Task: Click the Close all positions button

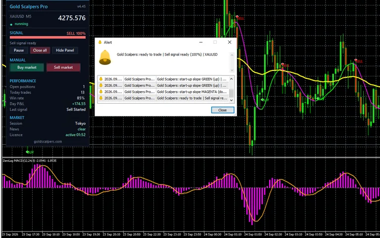Action: [x=40, y=50]
